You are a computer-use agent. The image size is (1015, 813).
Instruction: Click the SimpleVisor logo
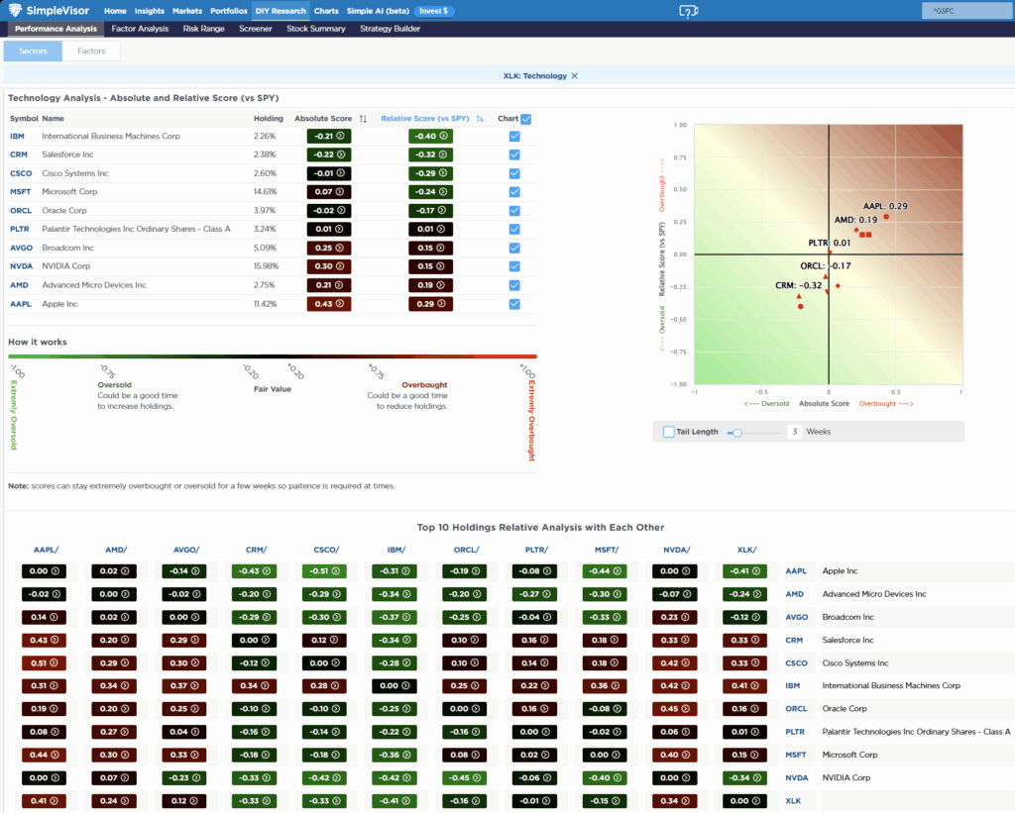pos(47,10)
